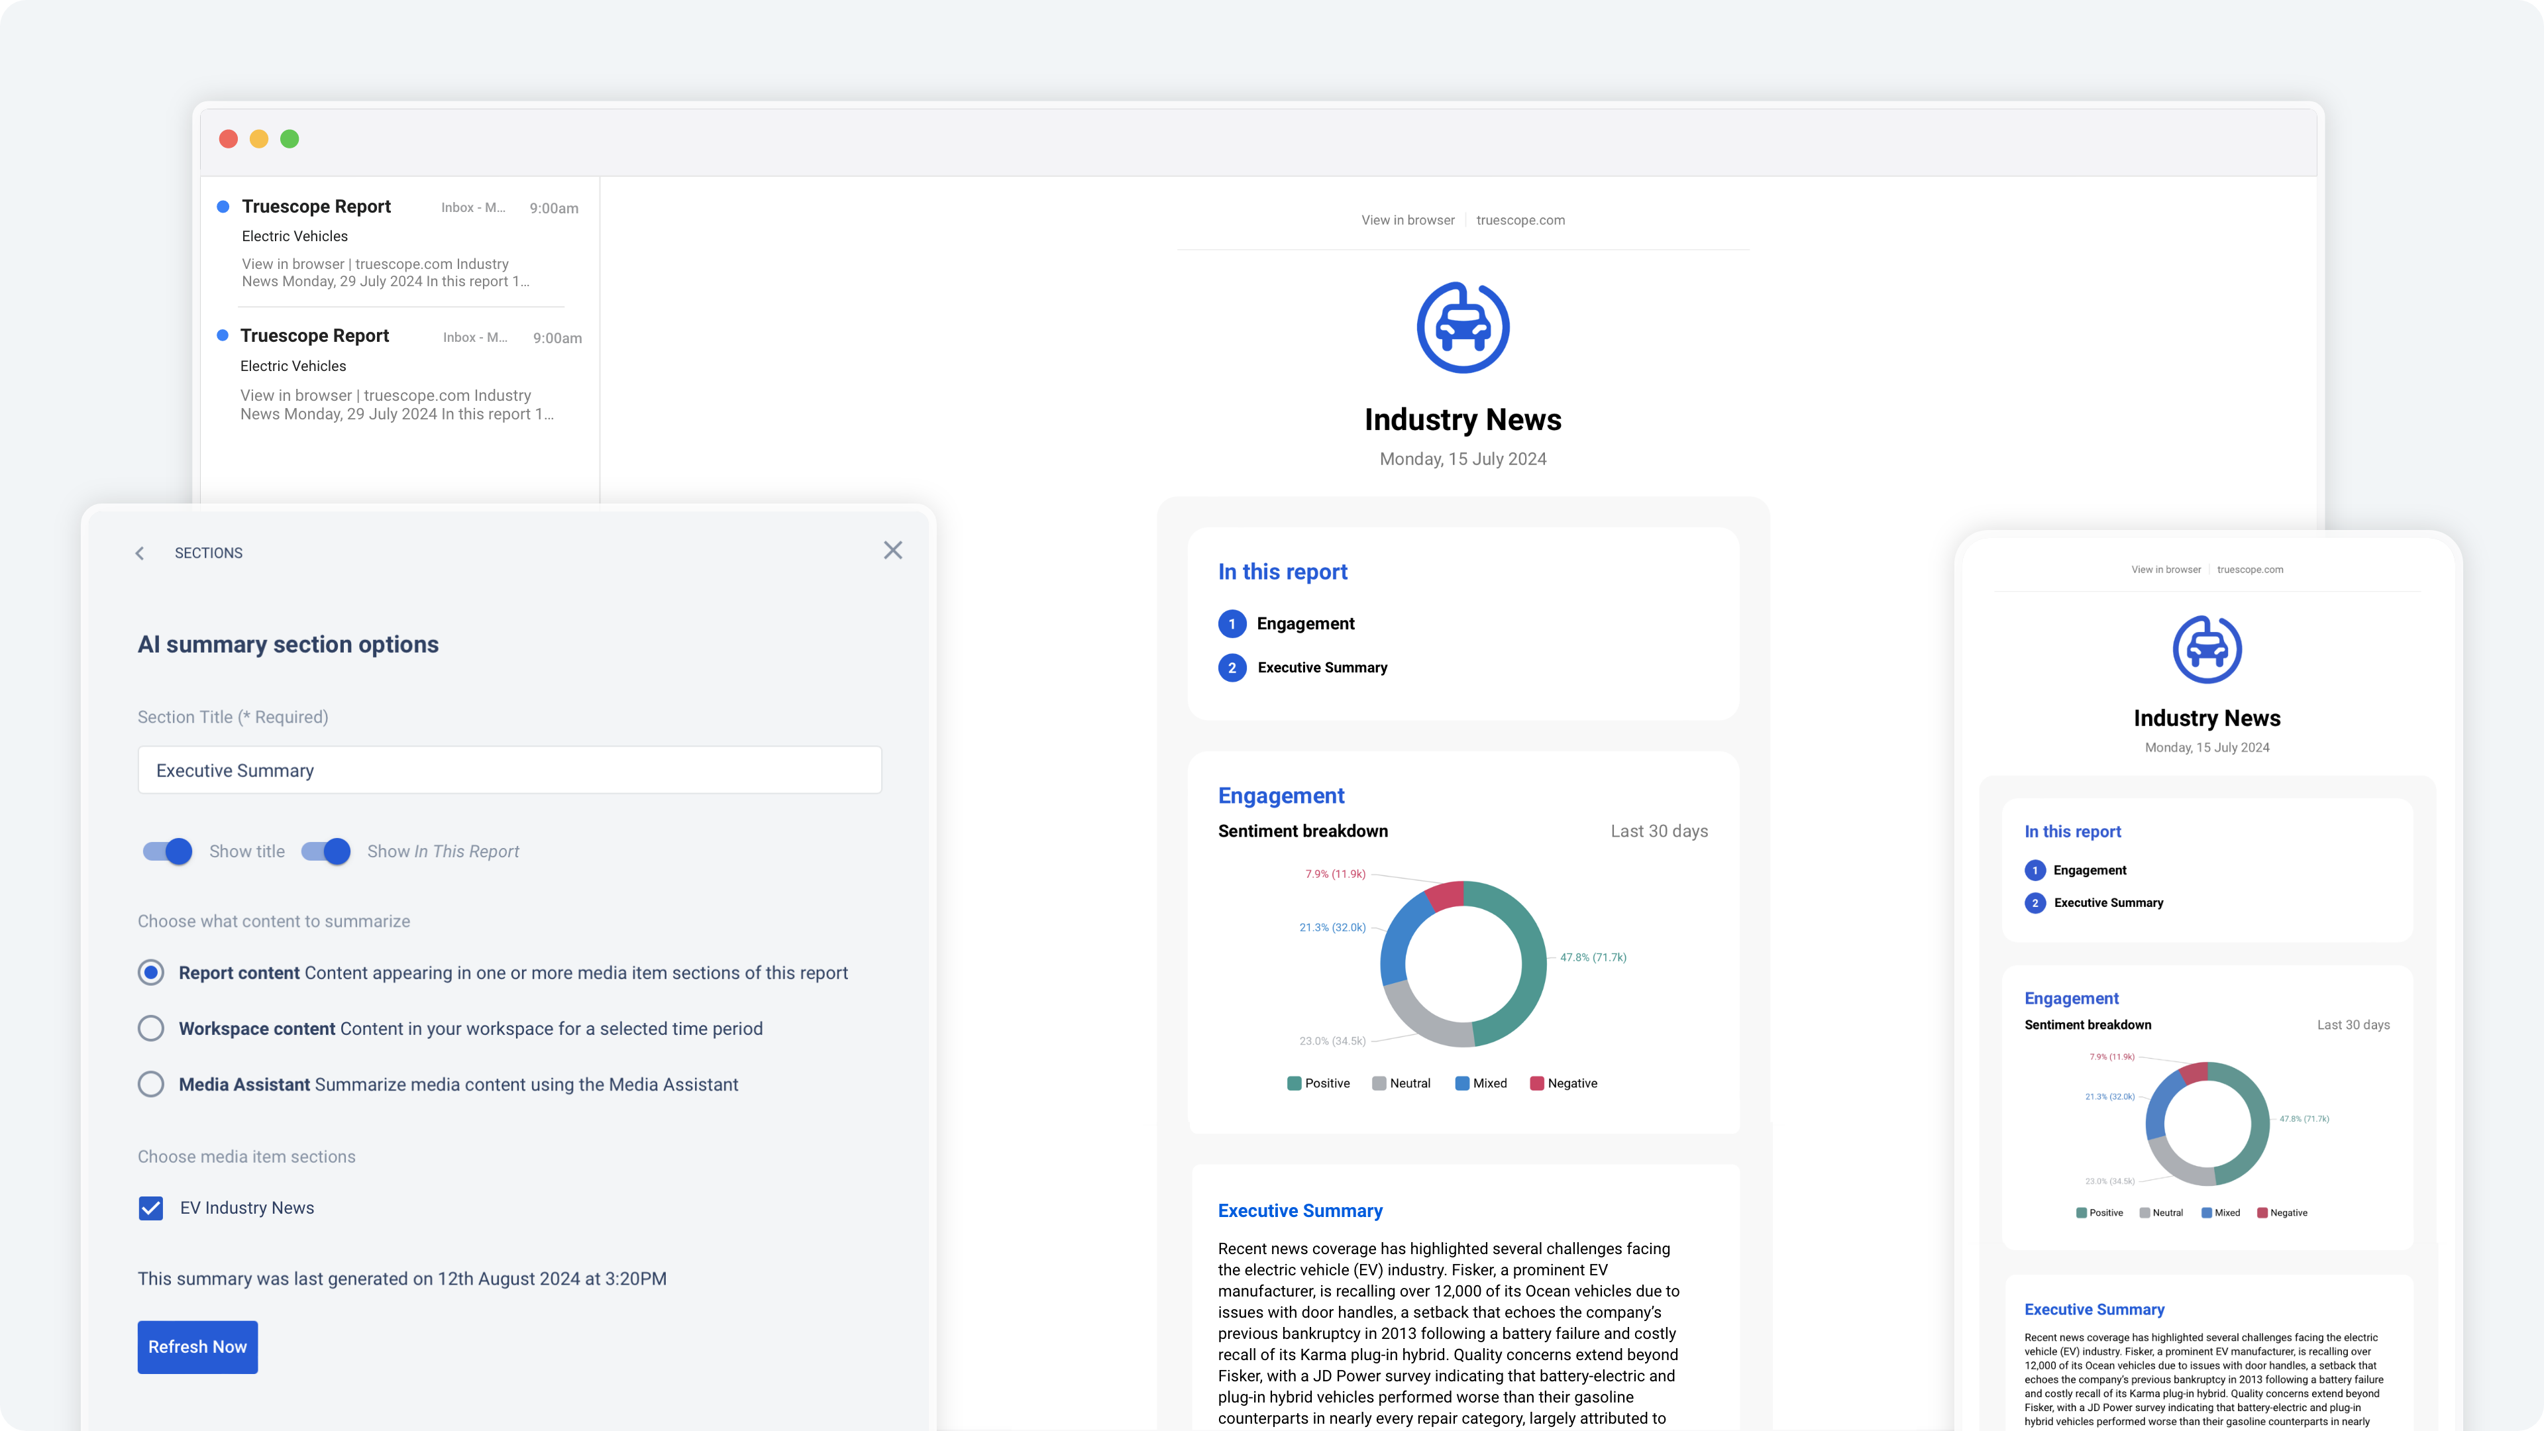Screen dimensions: 2544x1431
Task: Click the blue unread dot on first email
Action: [223, 207]
